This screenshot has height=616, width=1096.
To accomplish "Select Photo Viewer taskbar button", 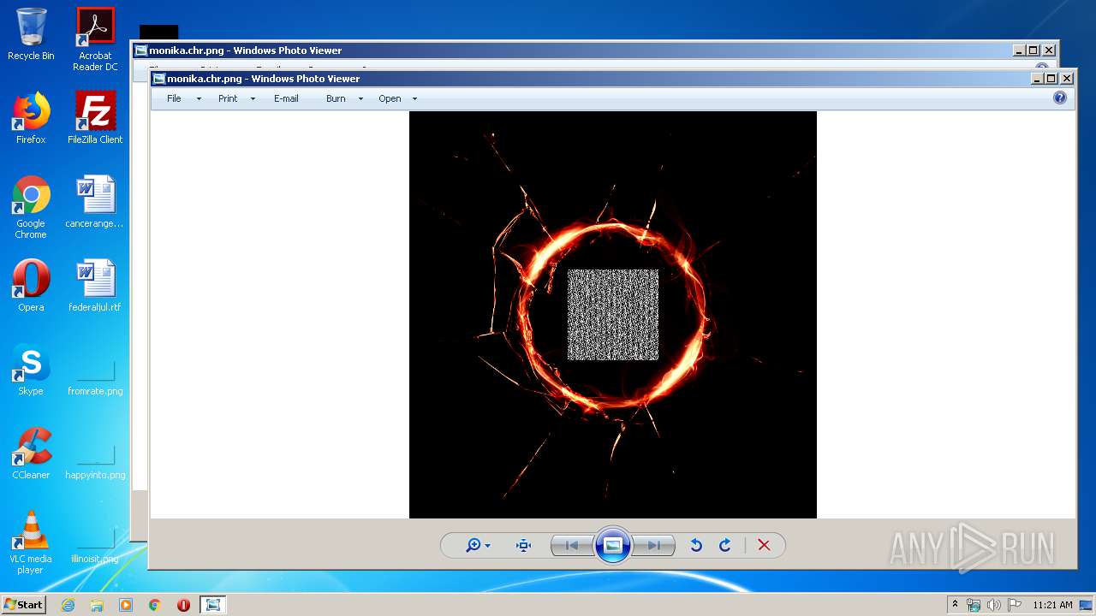I will (x=213, y=605).
